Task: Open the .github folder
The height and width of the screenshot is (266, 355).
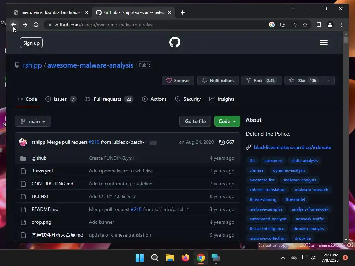Action: coord(39,158)
